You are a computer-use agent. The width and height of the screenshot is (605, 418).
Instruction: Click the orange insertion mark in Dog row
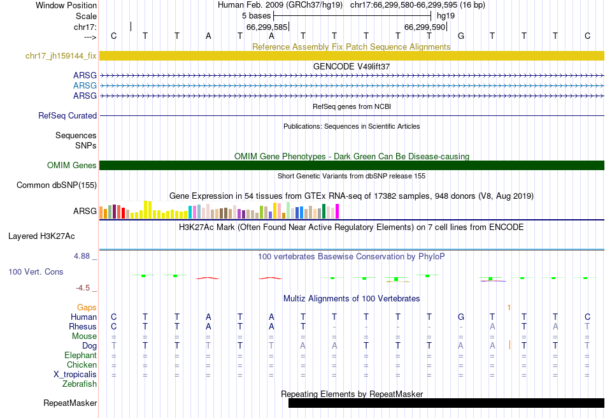[509, 345]
